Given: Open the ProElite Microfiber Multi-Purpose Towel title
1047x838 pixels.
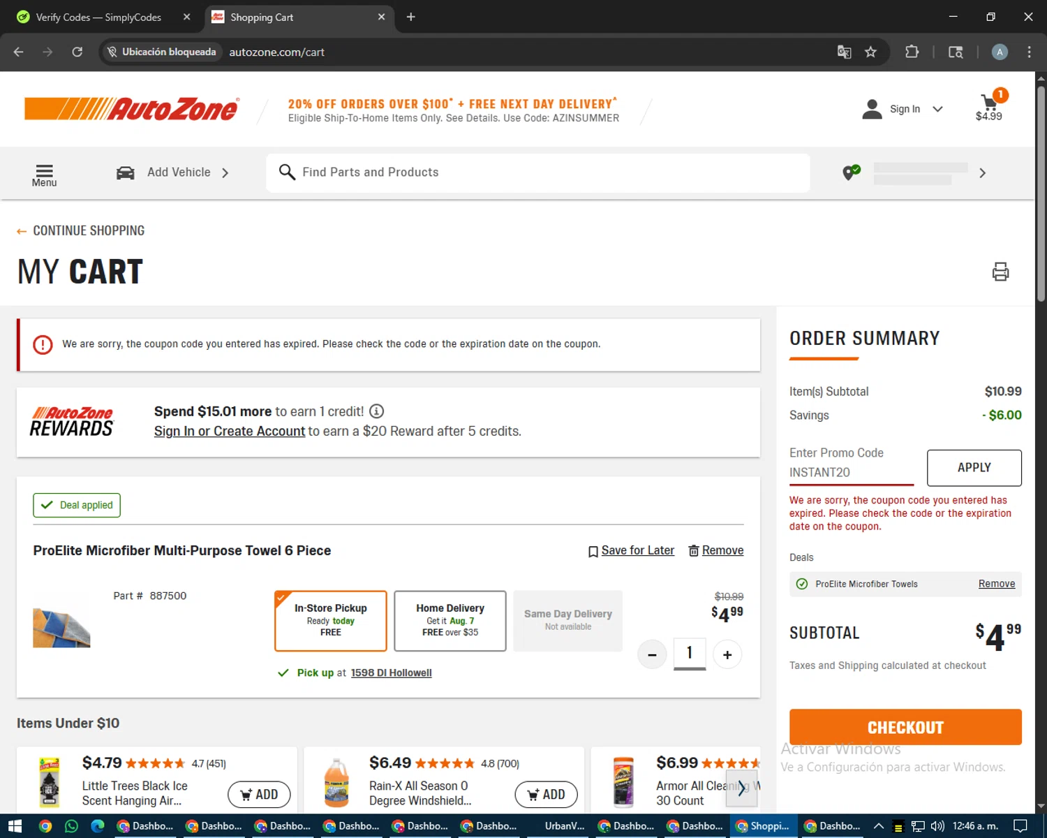Looking at the screenshot, I should [182, 550].
